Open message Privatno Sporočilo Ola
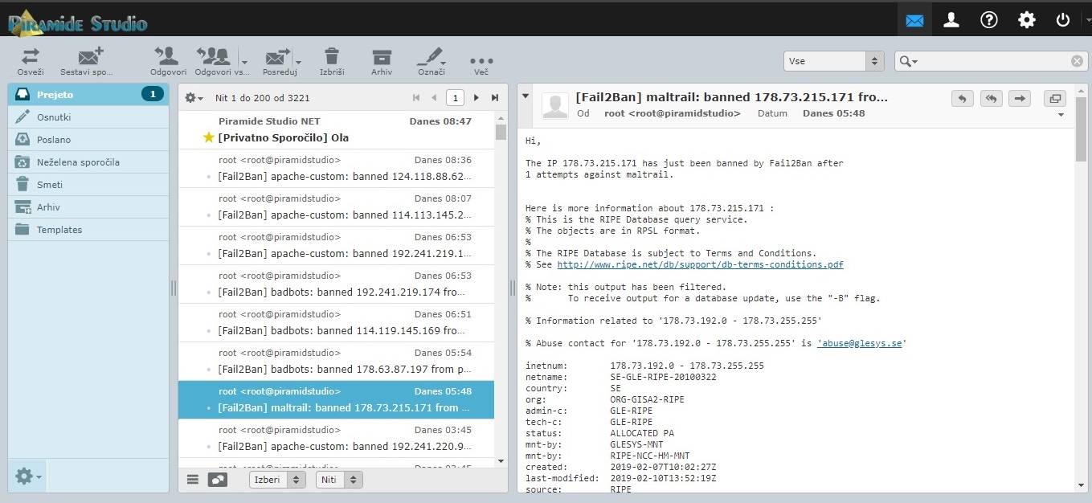Screen dimensions: 1092x503 tap(336, 130)
